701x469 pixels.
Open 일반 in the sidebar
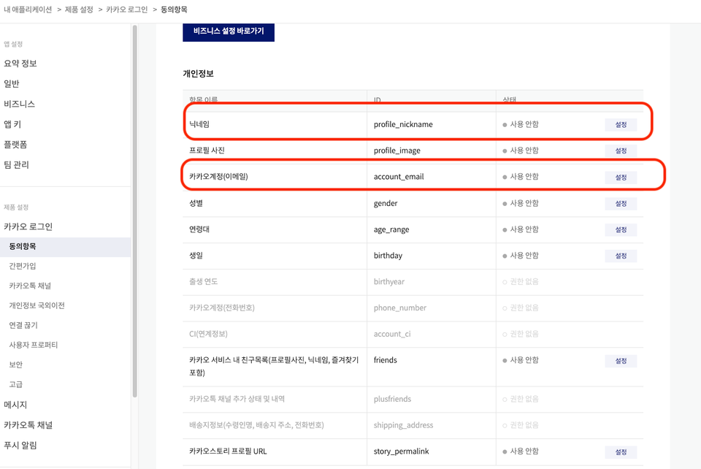12,83
